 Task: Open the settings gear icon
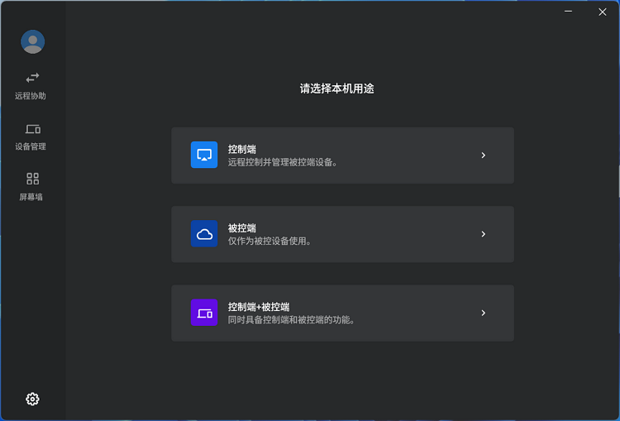point(32,399)
